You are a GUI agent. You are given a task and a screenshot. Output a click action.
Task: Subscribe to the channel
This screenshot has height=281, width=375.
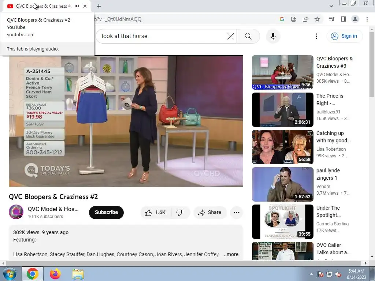(x=106, y=213)
